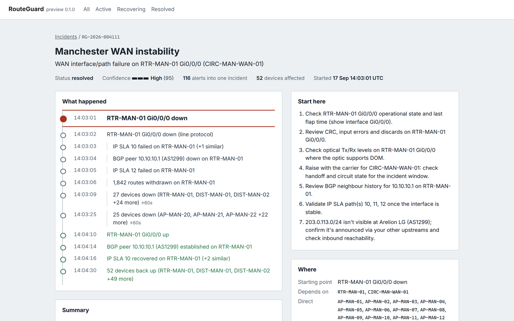514x321 pixels.
Task: Click timeline marker for 14:03:06 event
Action: 63,183
